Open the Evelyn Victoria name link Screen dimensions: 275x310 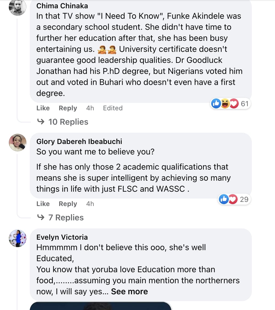(x=62, y=237)
